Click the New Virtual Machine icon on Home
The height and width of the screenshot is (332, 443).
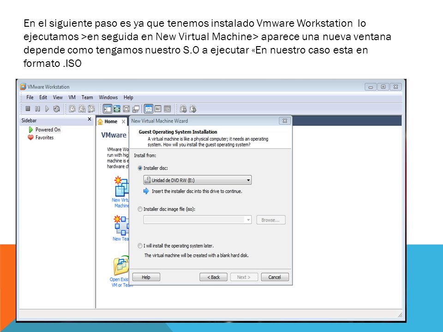tap(121, 186)
